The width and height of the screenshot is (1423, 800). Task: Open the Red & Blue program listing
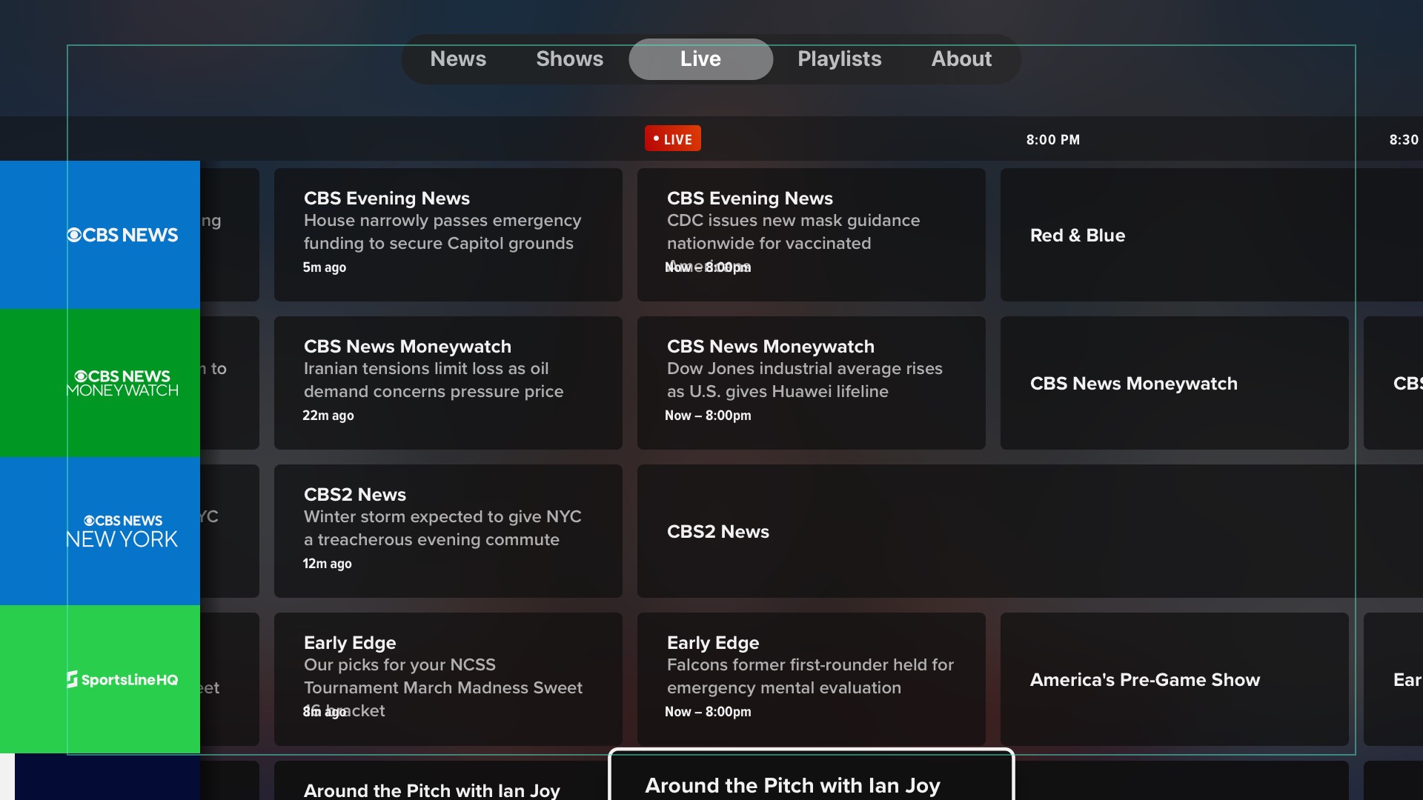1173,235
